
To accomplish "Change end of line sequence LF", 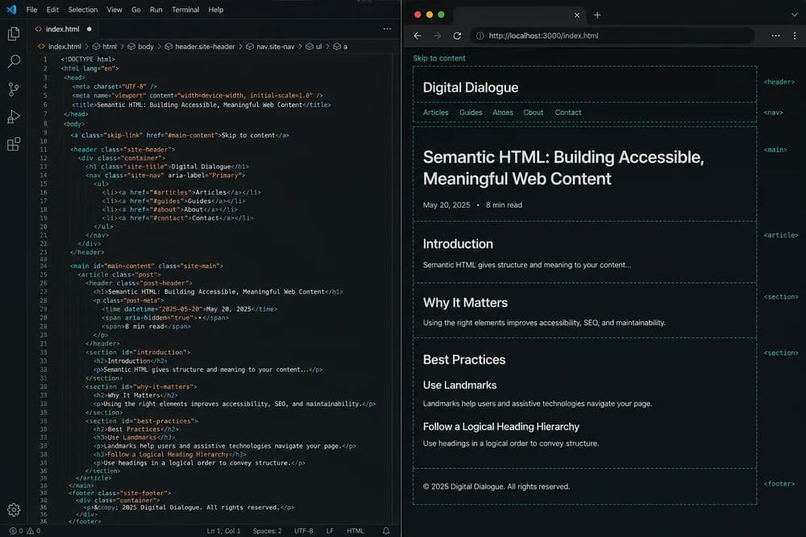I will 330,531.
